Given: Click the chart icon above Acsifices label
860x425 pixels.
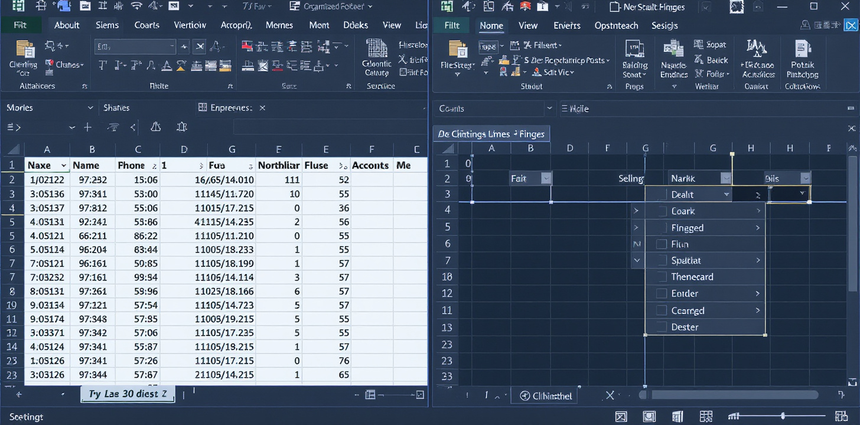Looking at the screenshot, I should tap(757, 48).
